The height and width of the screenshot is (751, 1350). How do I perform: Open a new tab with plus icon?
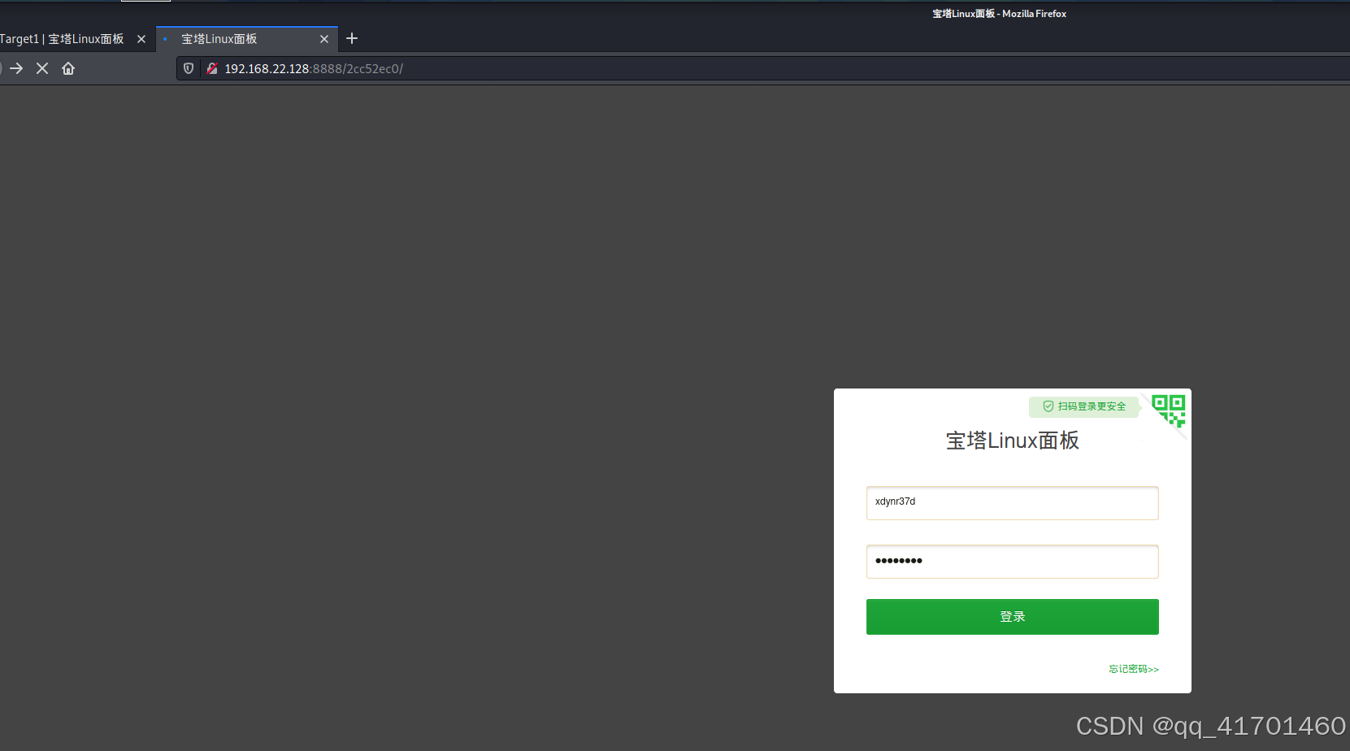[x=352, y=38]
